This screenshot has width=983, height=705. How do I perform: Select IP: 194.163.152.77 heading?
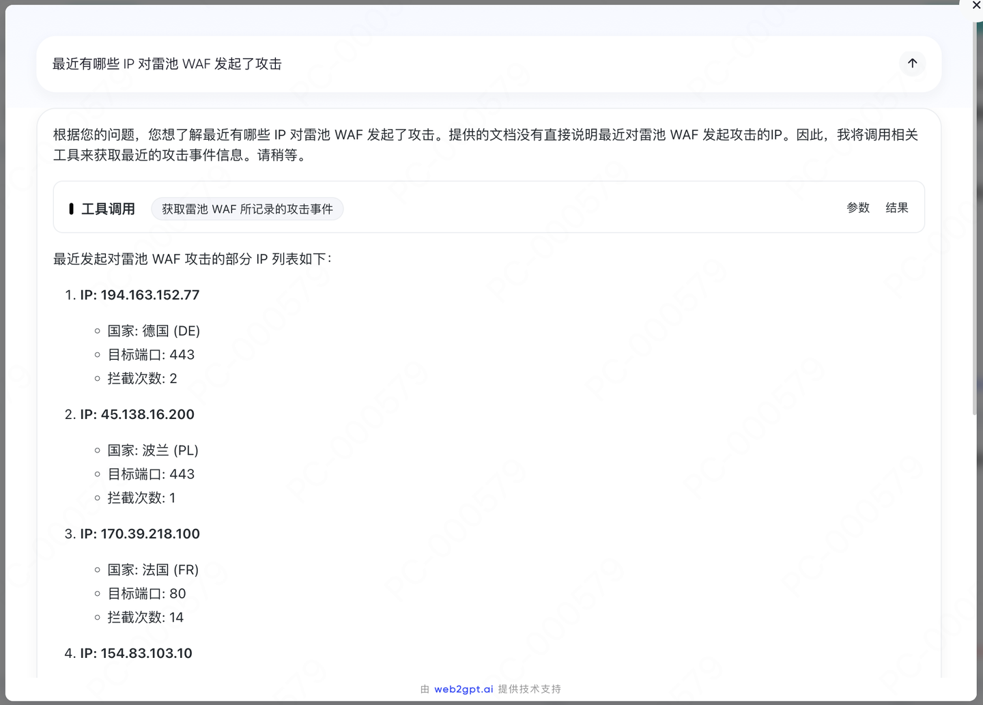(140, 295)
